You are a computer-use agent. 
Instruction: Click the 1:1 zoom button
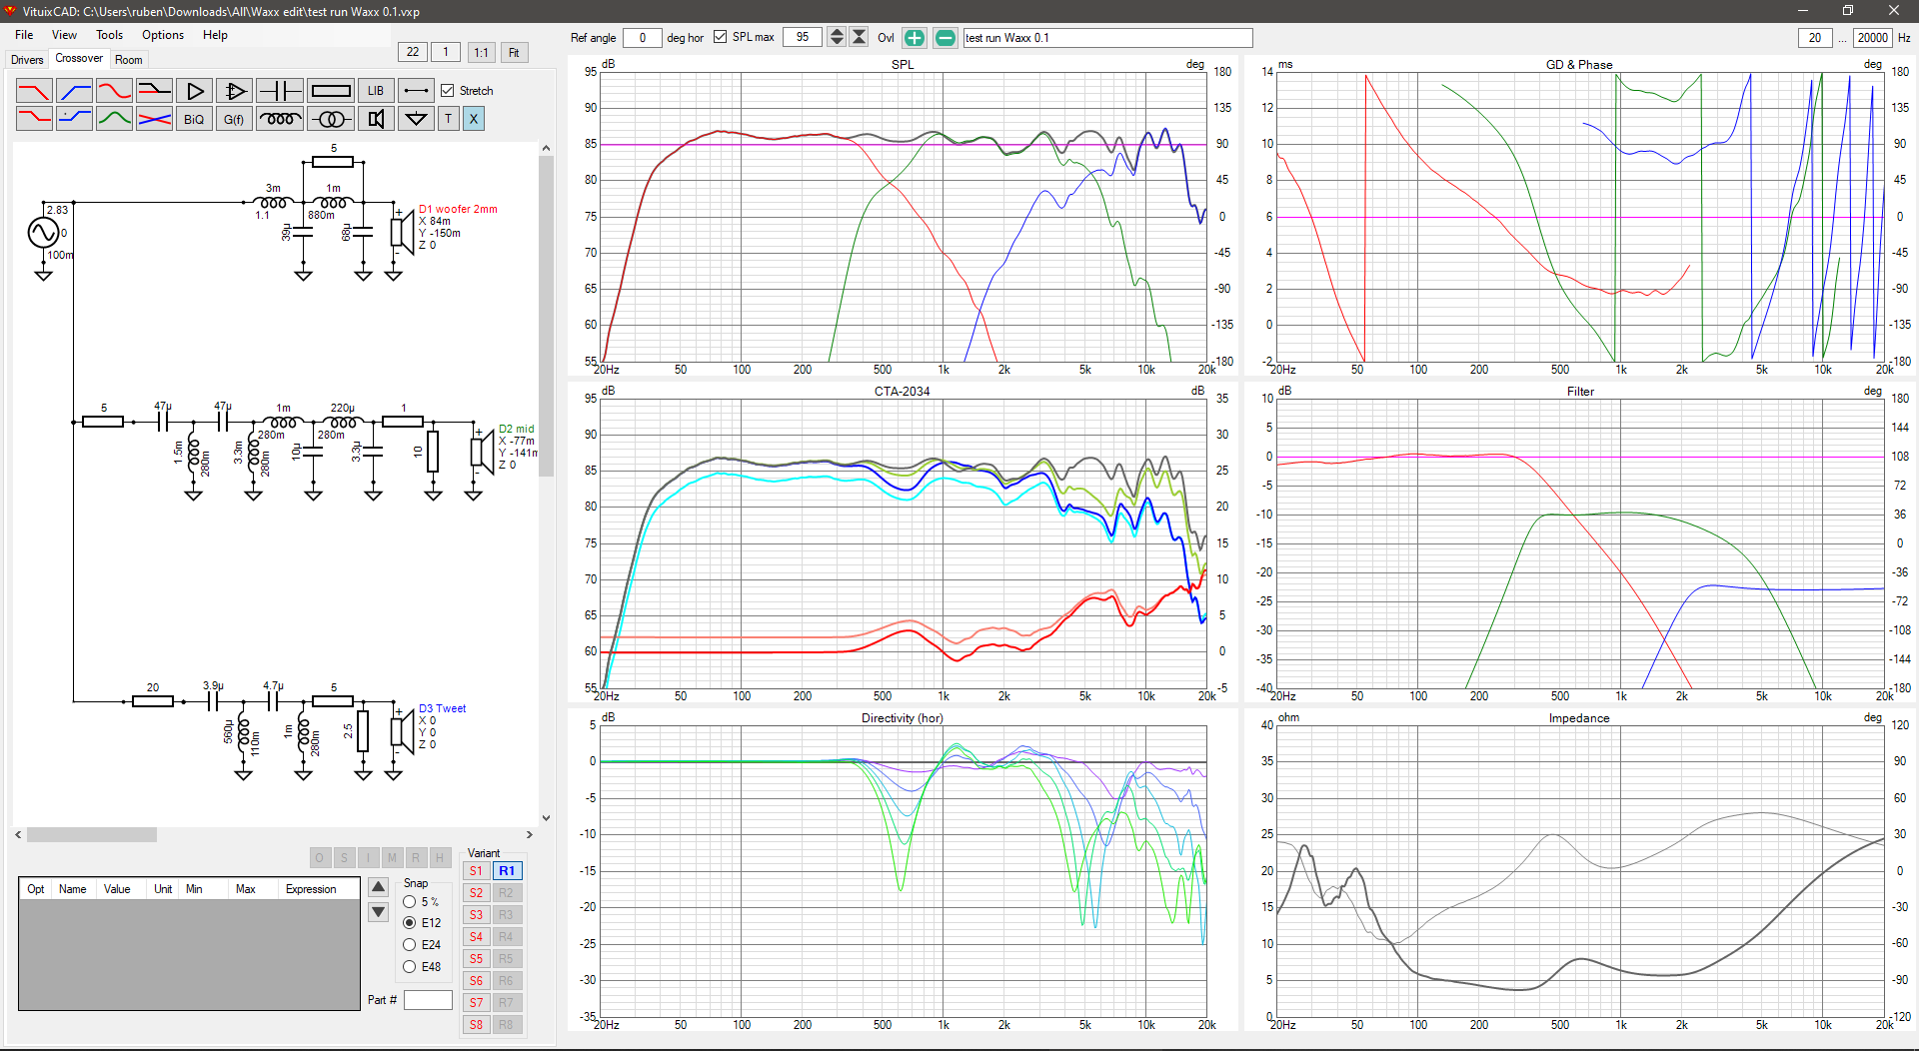pyautogui.click(x=481, y=53)
